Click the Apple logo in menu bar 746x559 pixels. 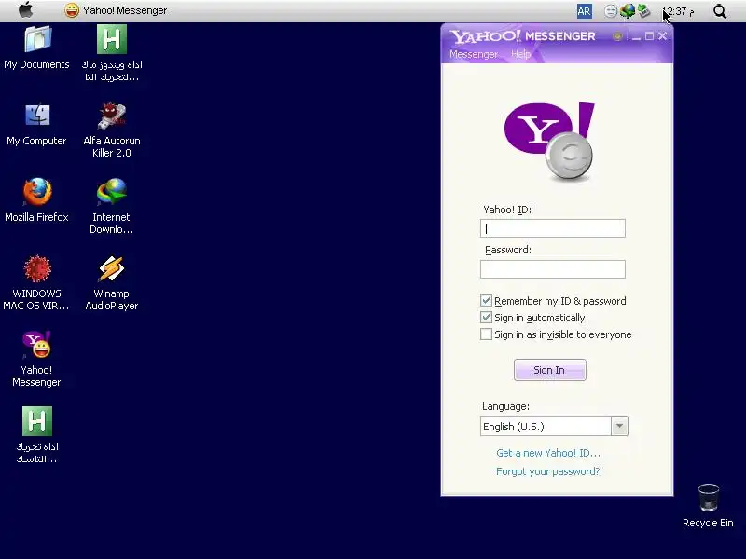click(x=26, y=10)
